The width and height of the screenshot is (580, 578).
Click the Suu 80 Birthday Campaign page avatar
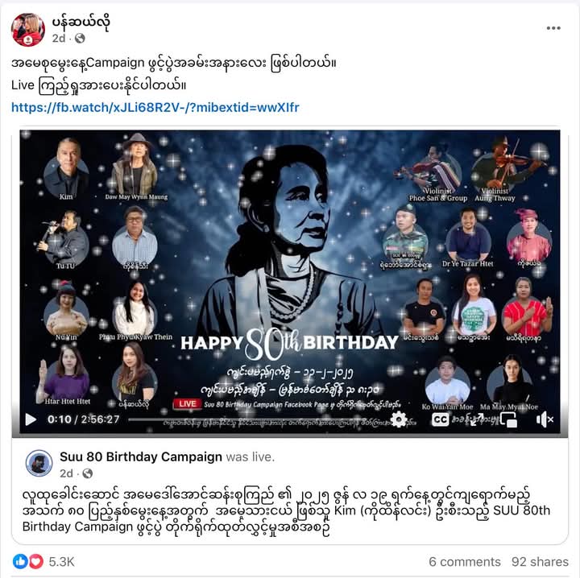coord(39,463)
